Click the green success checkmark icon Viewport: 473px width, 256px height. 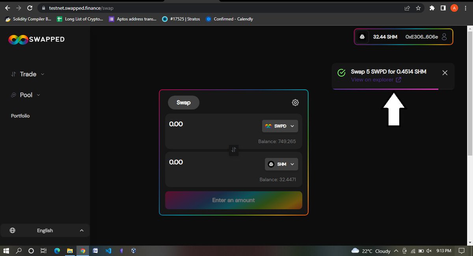point(341,73)
